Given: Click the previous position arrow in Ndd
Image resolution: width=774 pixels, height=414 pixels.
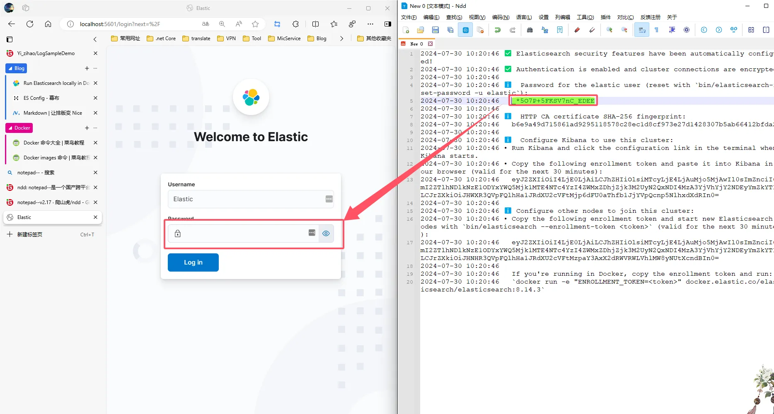Looking at the screenshot, I should point(704,30).
